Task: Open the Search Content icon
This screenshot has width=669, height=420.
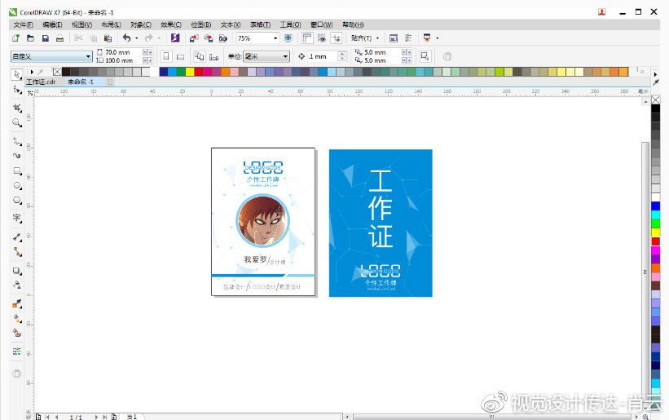Action: [175, 38]
